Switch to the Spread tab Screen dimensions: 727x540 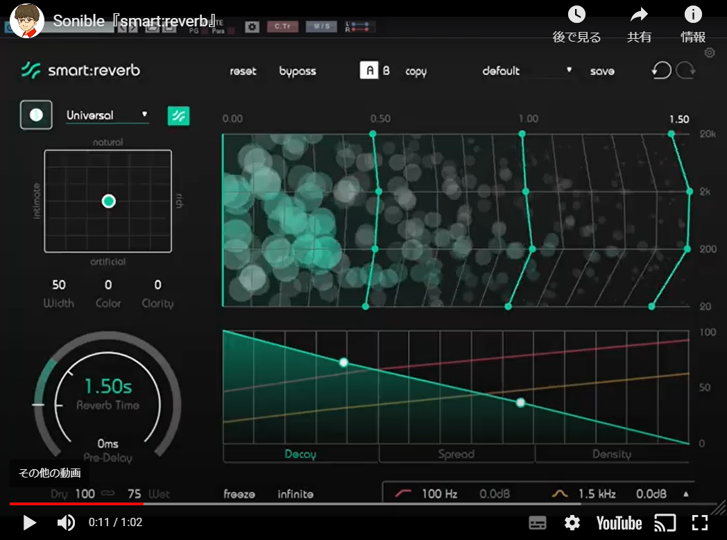(x=456, y=454)
